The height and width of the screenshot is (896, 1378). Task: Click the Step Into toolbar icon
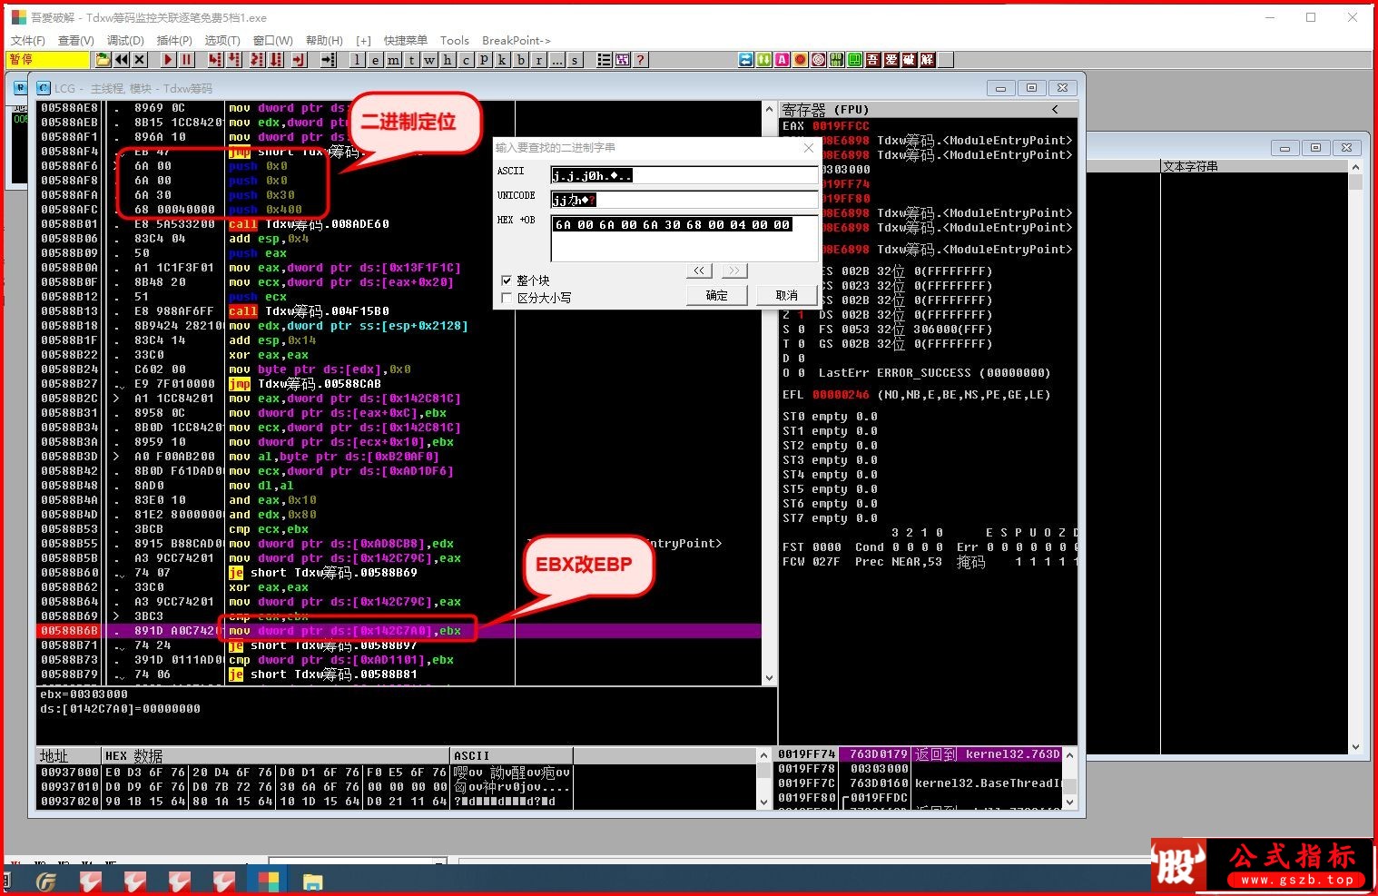point(214,60)
